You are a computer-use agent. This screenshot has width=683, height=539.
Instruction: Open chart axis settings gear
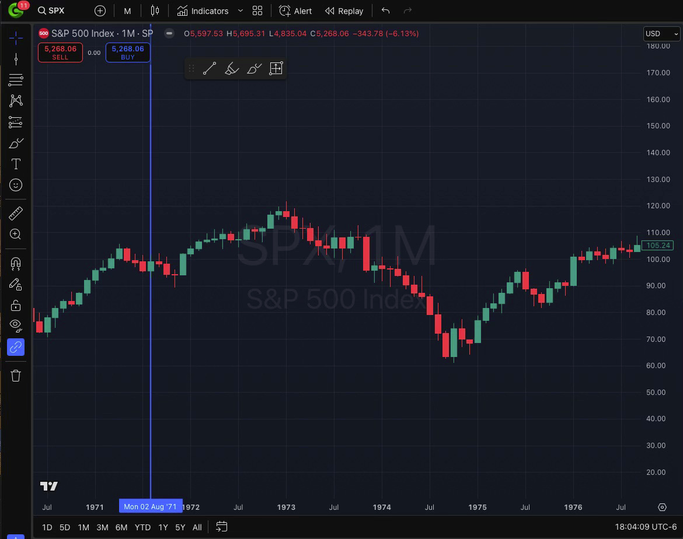pyautogui.click(x=662, y=508)
